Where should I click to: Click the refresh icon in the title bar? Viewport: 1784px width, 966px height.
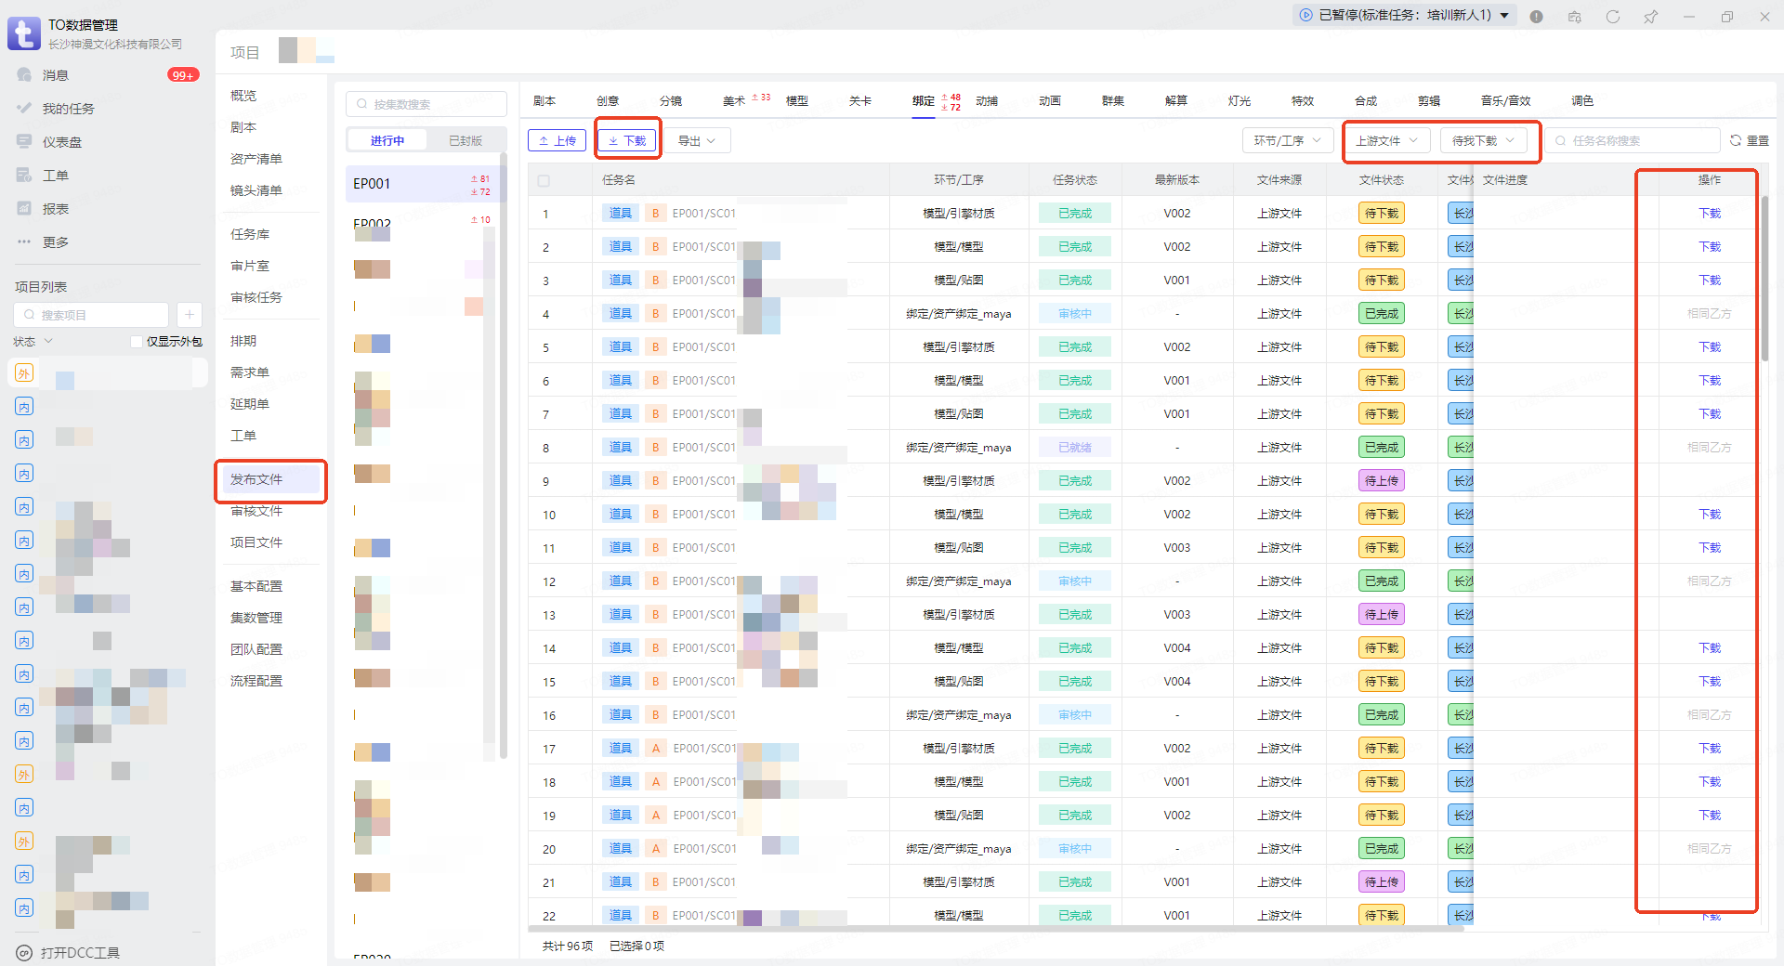pos(1612,17)
